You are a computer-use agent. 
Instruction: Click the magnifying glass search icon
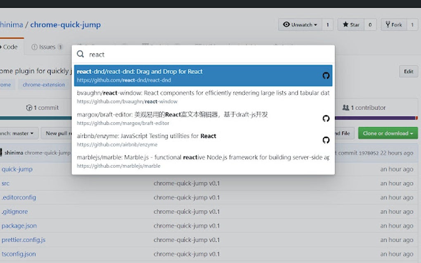(x=80, y=54)
